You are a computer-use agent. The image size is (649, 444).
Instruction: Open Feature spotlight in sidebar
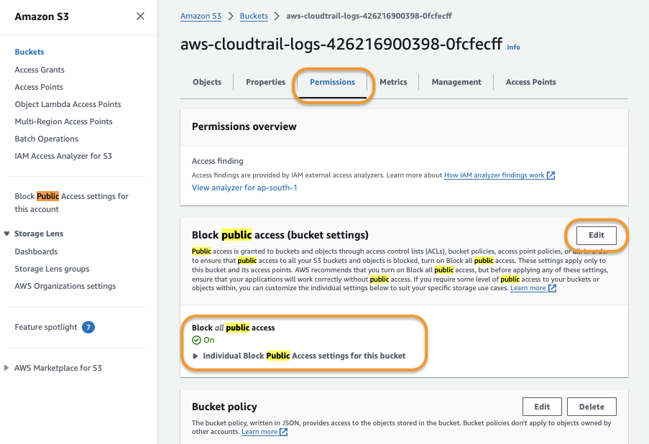click(46, 328)
